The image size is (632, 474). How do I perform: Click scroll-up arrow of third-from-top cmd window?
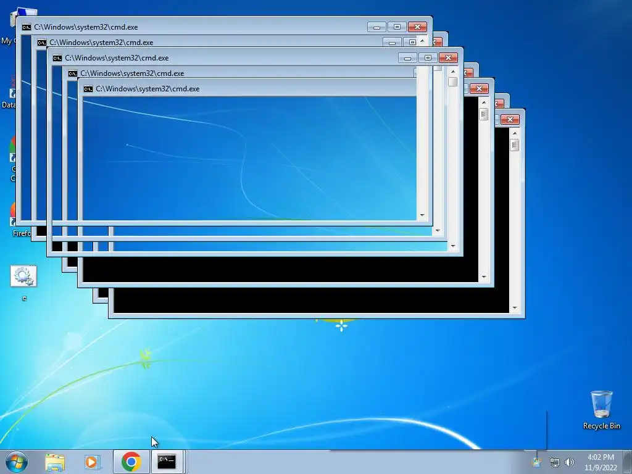452,72
